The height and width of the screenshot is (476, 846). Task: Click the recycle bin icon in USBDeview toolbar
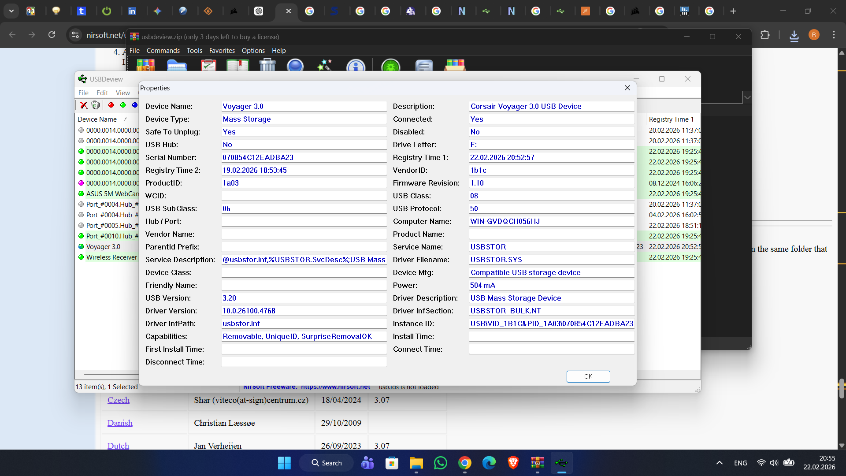point(96,105)
